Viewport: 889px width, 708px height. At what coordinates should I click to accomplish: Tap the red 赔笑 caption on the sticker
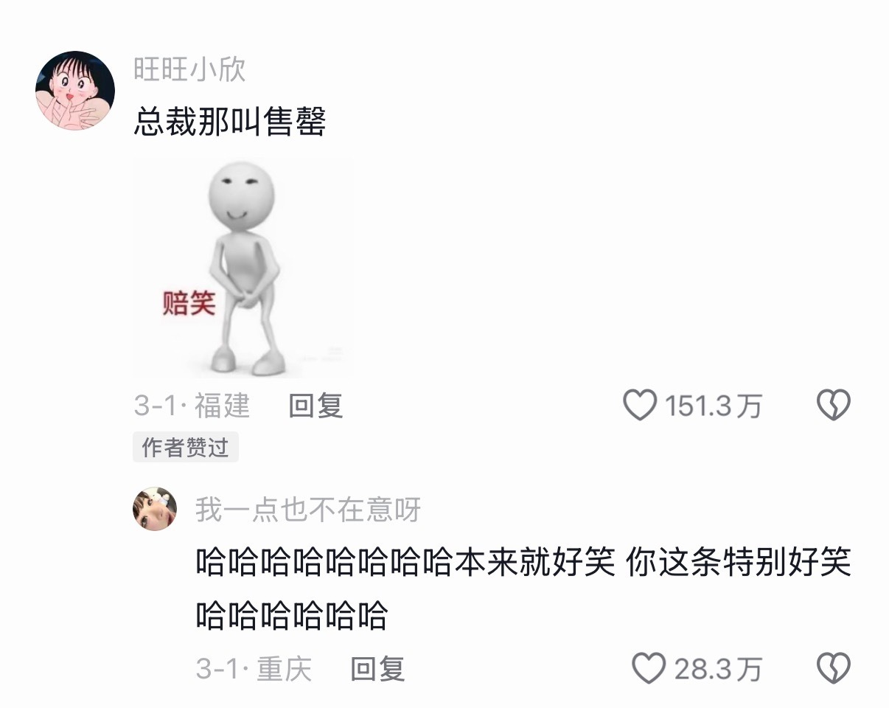point(189,302)
